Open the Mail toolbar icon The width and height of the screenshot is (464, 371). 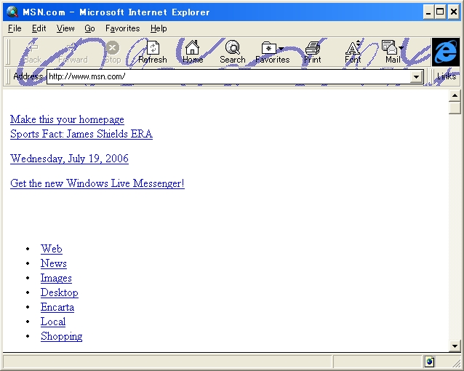tap(390, 52)
